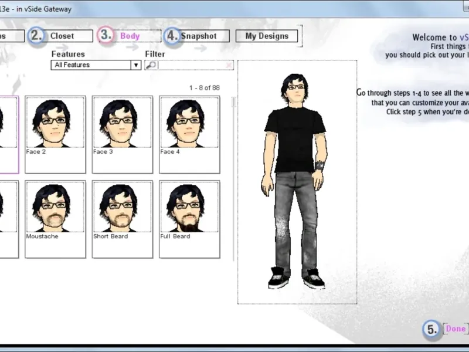Click the Filter search magnifier icon
This screenshot has width=469, height=352.
click(x=151, y=65)
